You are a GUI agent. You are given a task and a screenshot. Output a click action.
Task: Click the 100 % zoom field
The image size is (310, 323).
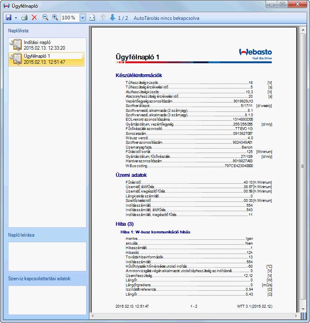(70, 18)
